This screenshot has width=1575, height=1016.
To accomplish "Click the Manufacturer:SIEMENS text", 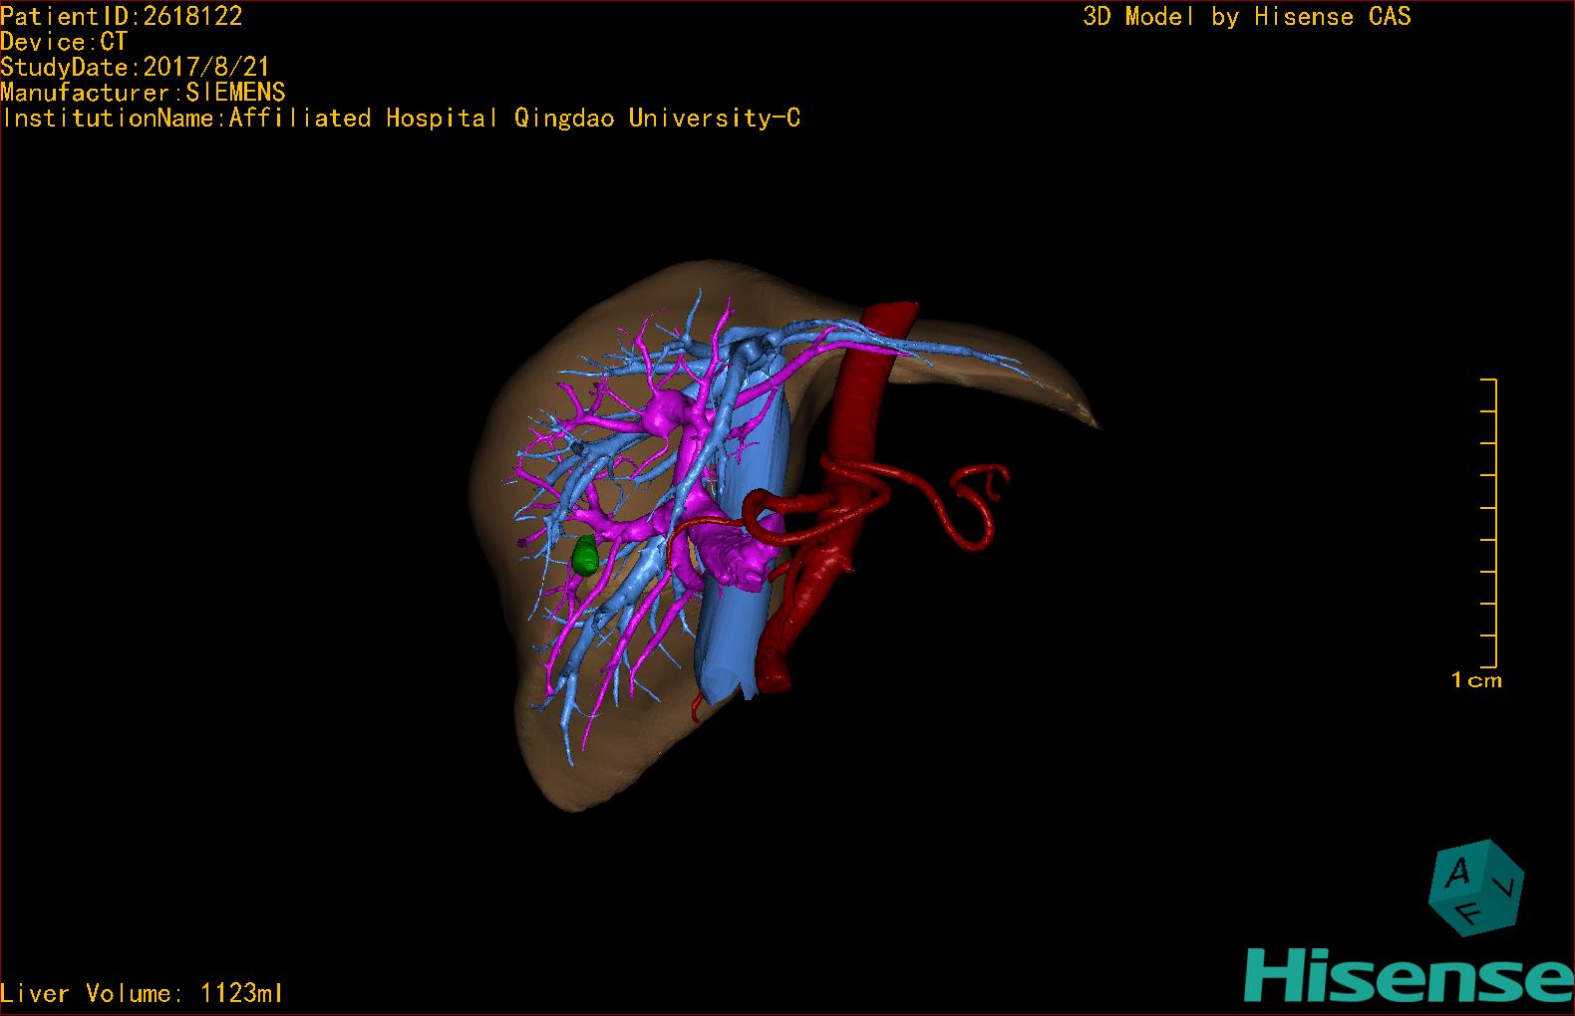I will tap(144, 93).
